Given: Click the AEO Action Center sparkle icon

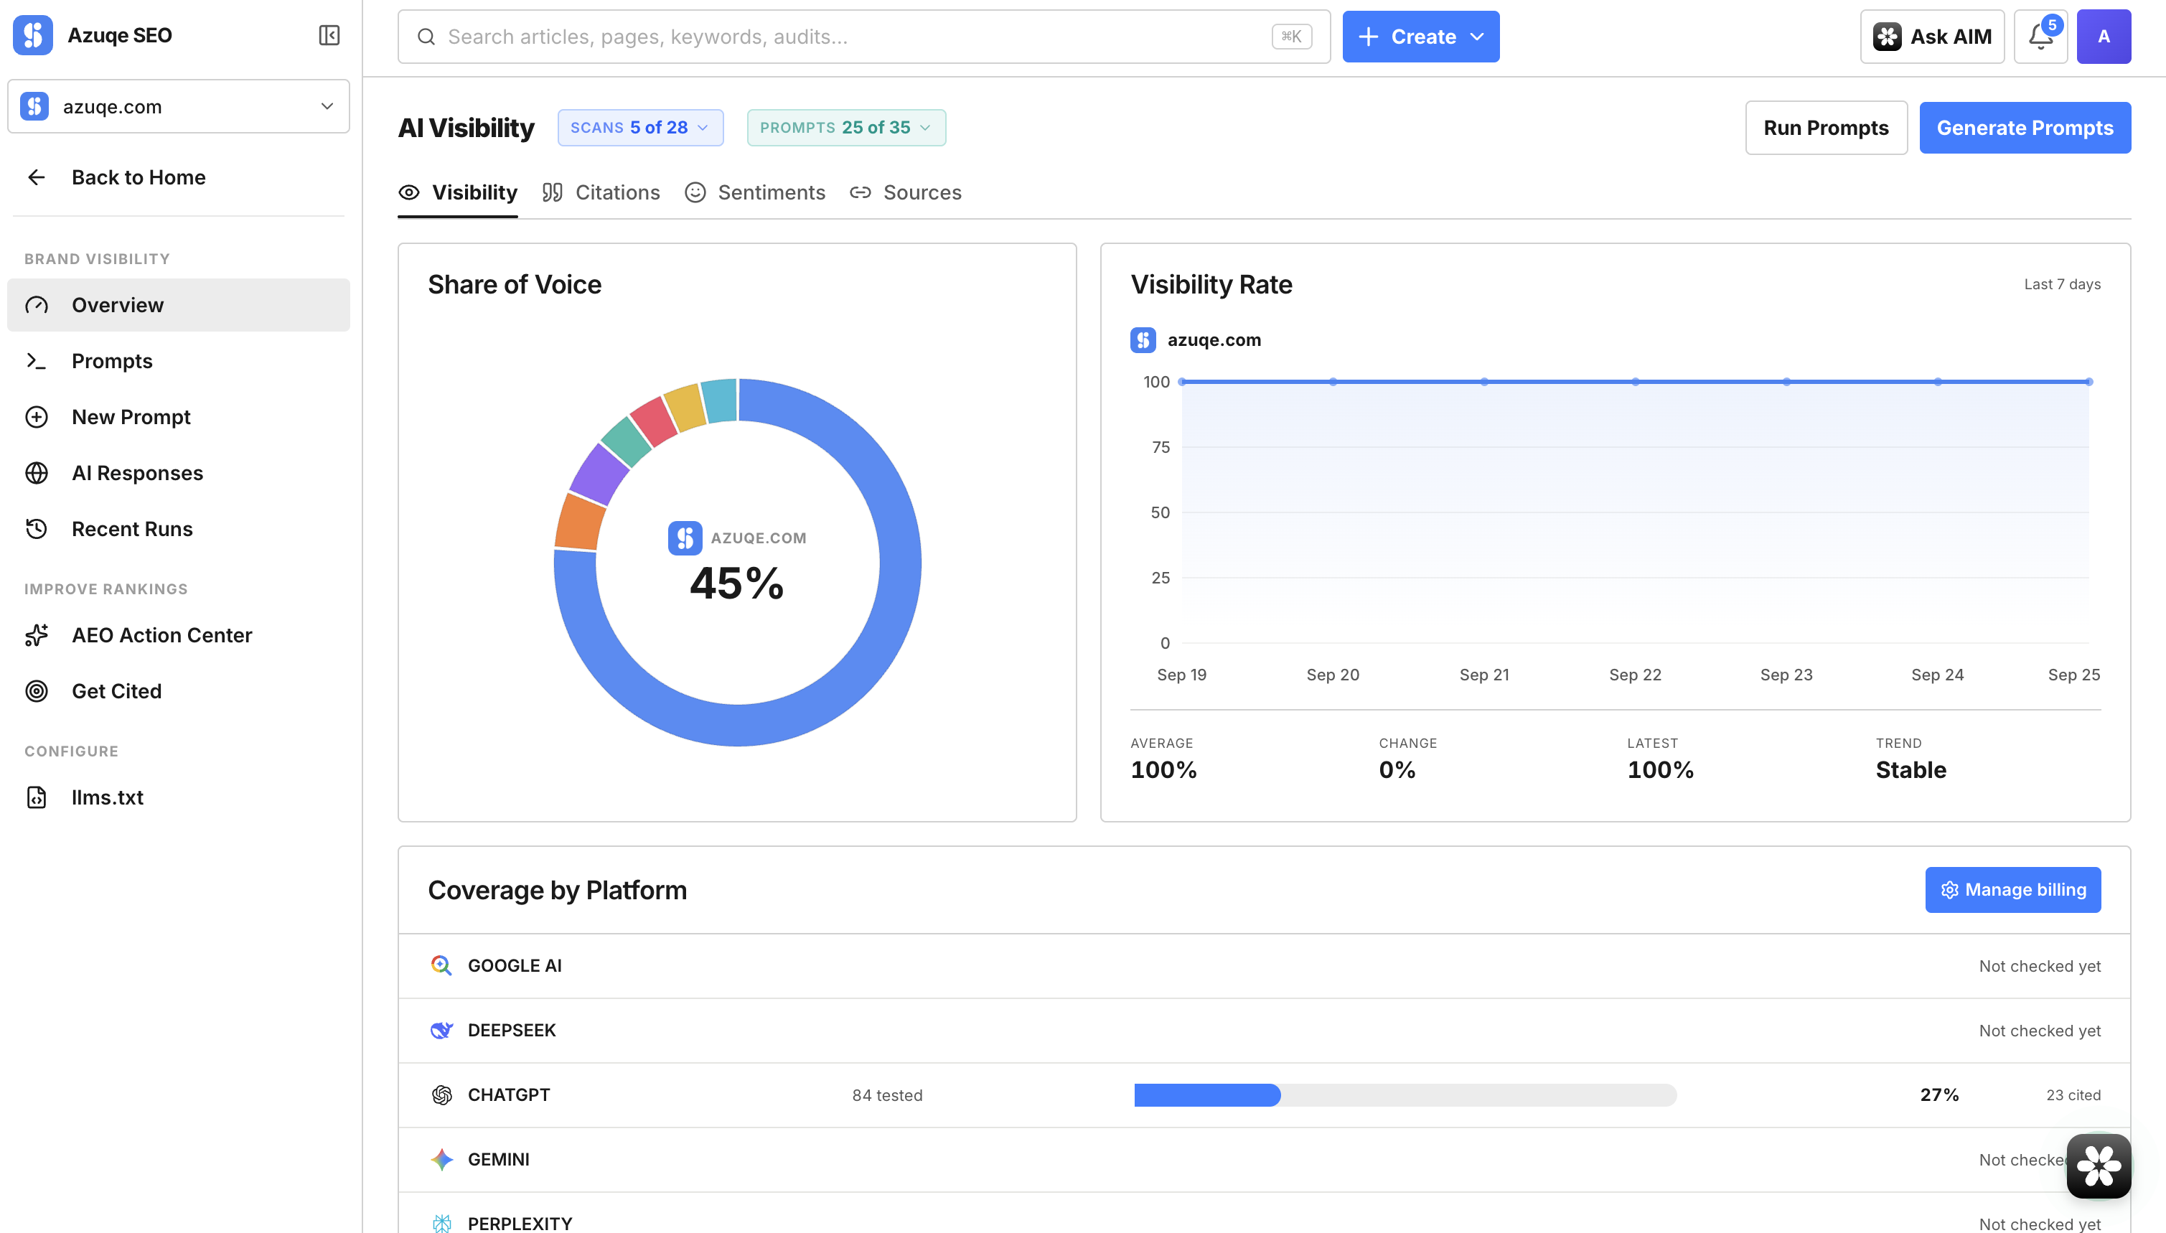Looking at the screenshot, I should 37,635.
